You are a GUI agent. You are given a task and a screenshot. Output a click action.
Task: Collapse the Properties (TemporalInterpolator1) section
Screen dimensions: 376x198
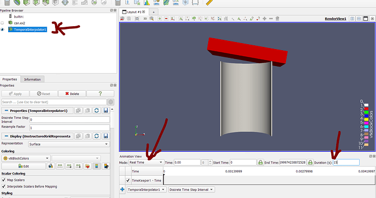point(7,111)
